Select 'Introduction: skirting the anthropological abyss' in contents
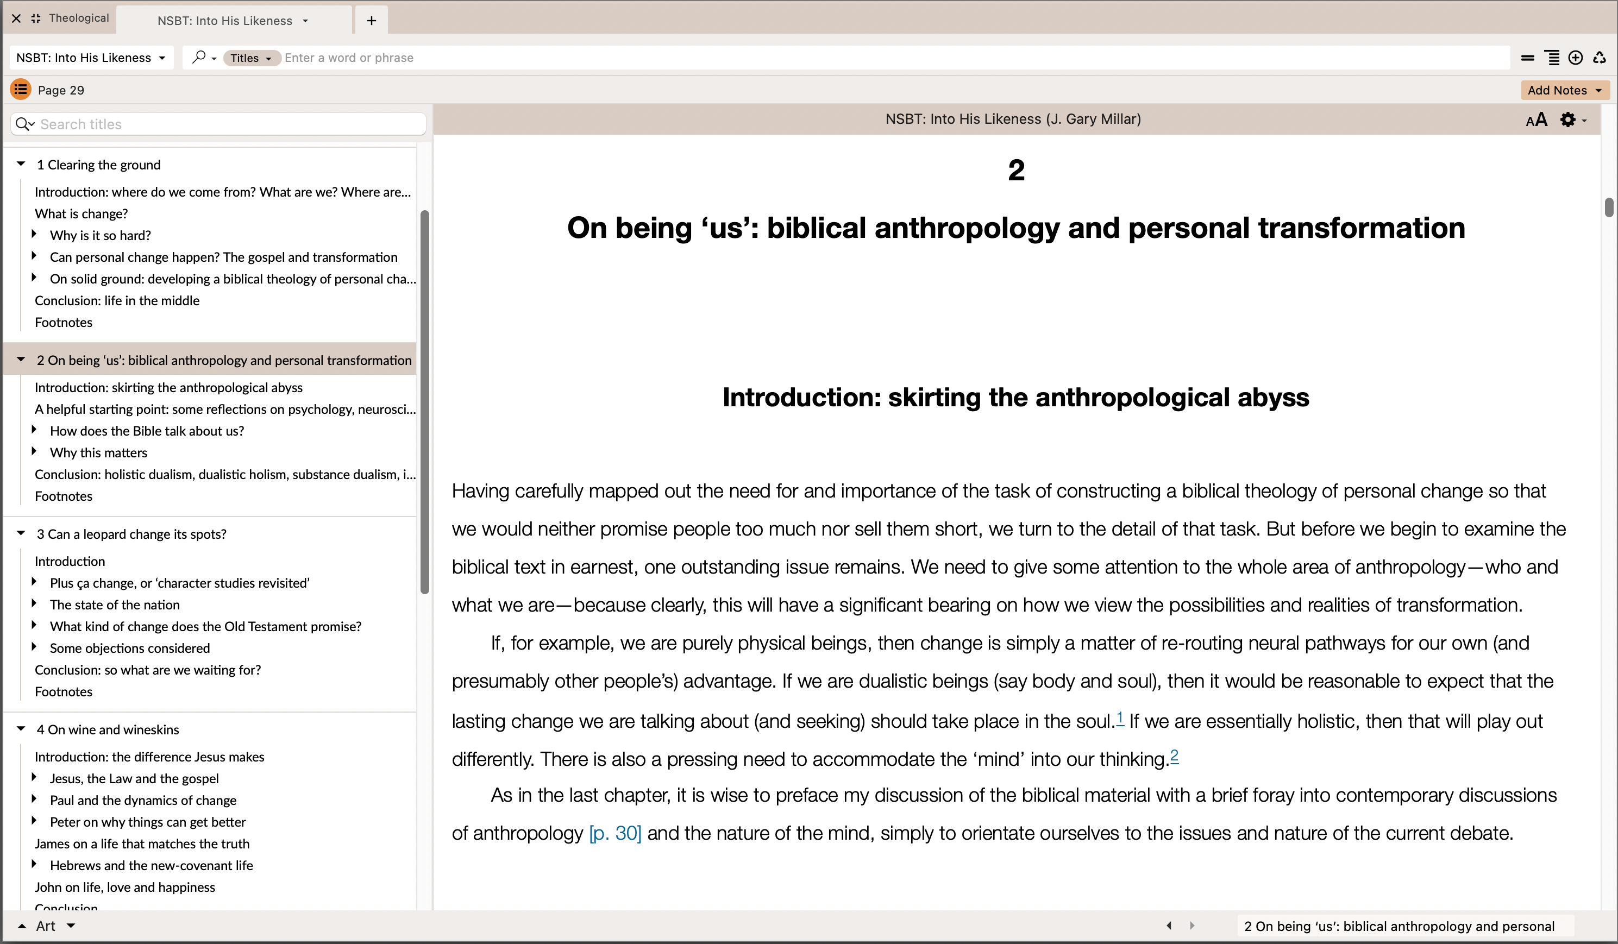This screenshot has height=944, width=1618. [x=168, y=387]
